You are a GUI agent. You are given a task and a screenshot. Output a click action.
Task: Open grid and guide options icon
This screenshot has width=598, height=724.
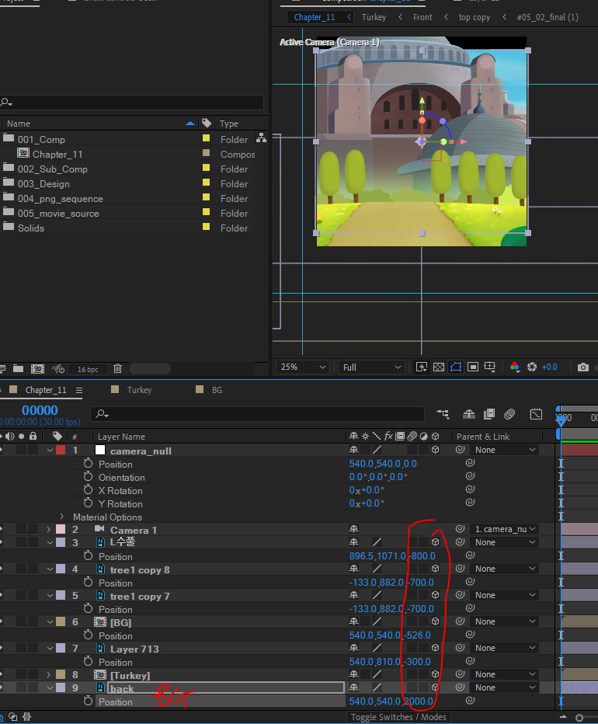pyautogui.click(x=489, y=367)
